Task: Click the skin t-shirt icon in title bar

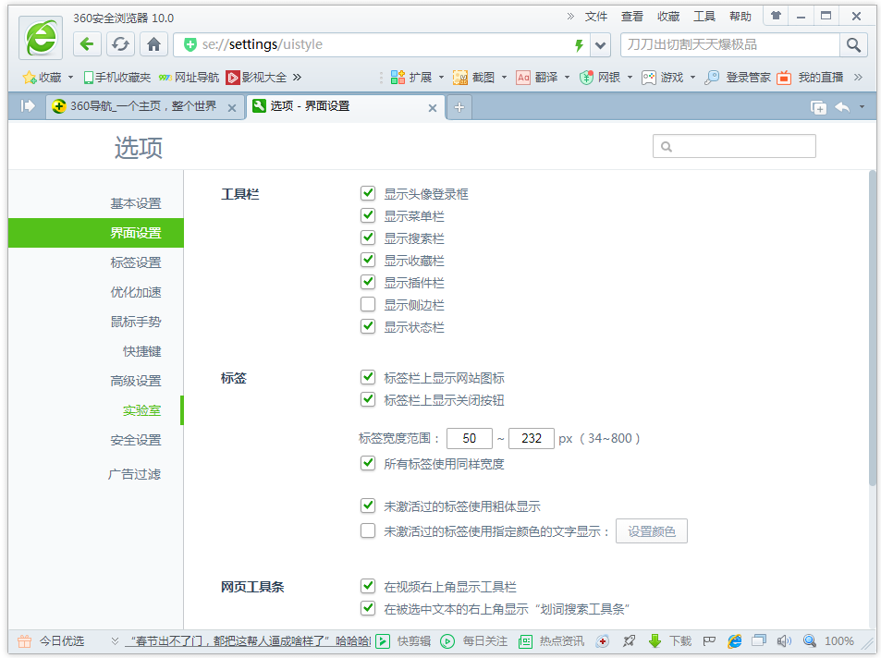Action: click(x=776, y=16)
